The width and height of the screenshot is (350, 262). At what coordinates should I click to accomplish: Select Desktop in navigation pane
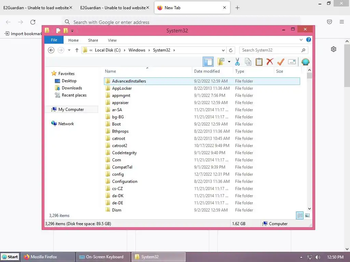(69, 81)
